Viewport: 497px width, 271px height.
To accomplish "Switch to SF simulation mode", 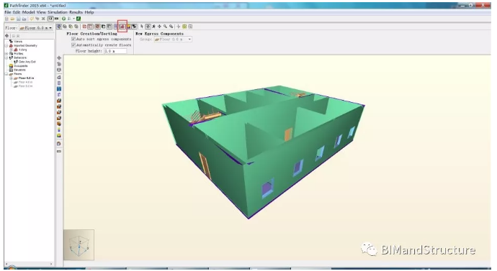I will pos(56,19).
